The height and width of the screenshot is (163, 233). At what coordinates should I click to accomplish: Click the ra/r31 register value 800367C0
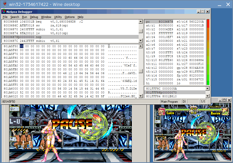[x=196, y=80]
